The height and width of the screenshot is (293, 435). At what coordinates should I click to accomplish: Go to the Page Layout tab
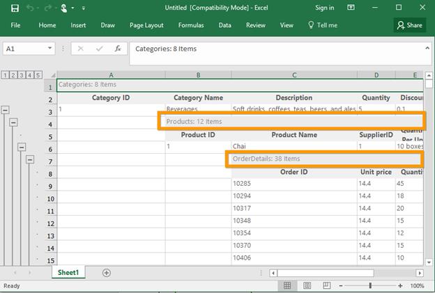click(146, 25)
